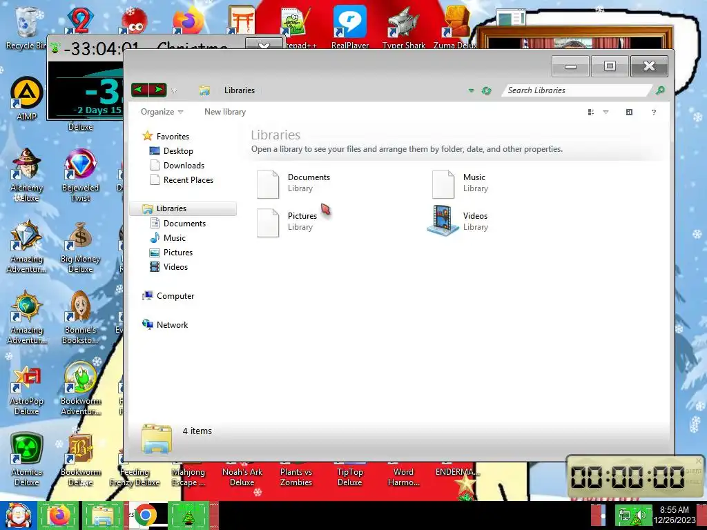Click the countdown widget dropdown button
The width and height of the screenshot is (707, 530).
[x=264, y=43]
